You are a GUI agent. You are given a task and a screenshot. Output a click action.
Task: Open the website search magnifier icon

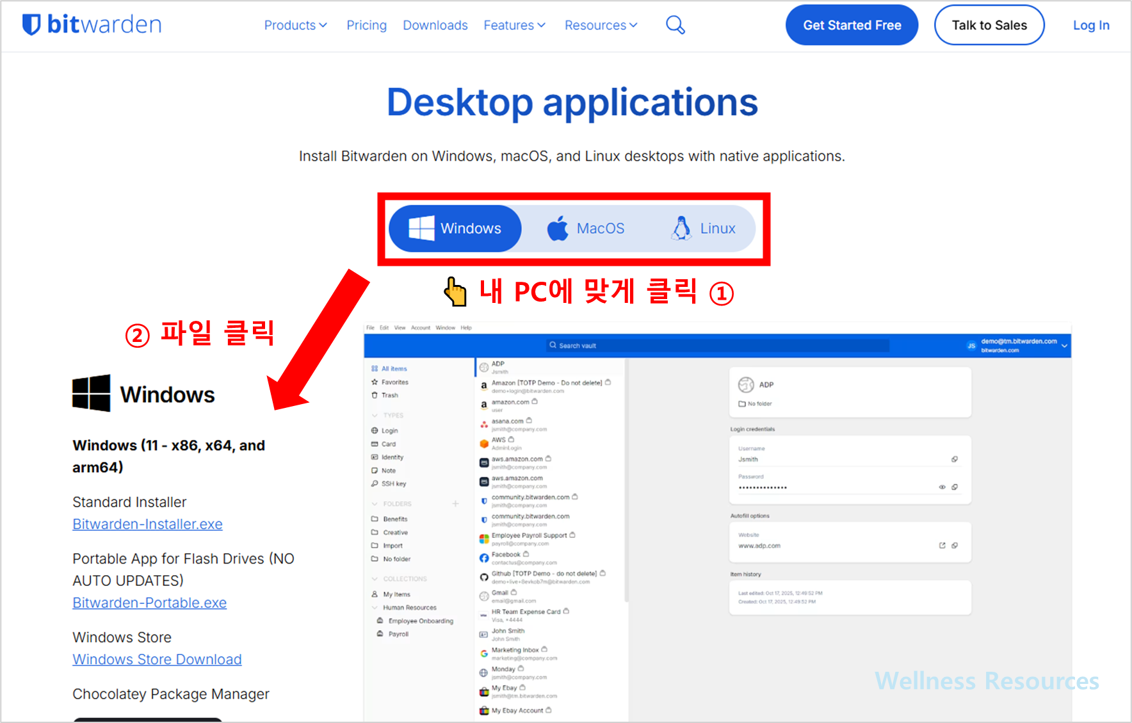[675, 25]
